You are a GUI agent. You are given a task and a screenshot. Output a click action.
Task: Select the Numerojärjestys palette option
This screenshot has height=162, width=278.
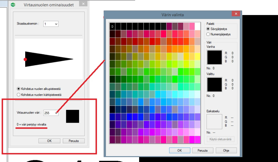click(208, 34)
